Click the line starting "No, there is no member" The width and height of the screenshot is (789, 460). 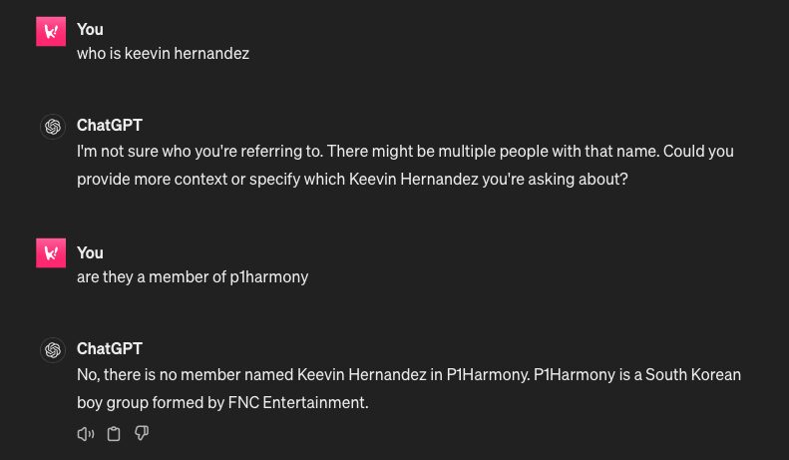pos(409,375)
